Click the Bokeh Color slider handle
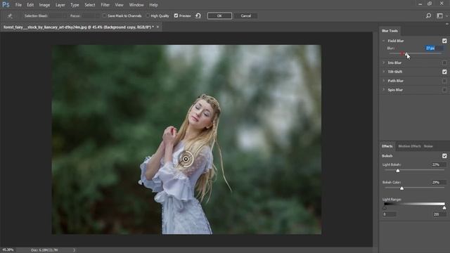Image resolution: width=450 pixels, height=253 pixels. (401, 188)
